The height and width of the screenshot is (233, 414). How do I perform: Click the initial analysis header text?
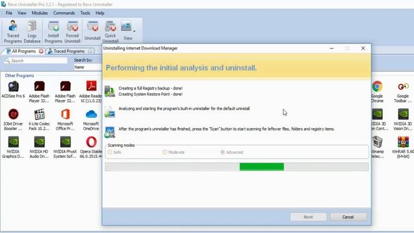pos(181,68)
